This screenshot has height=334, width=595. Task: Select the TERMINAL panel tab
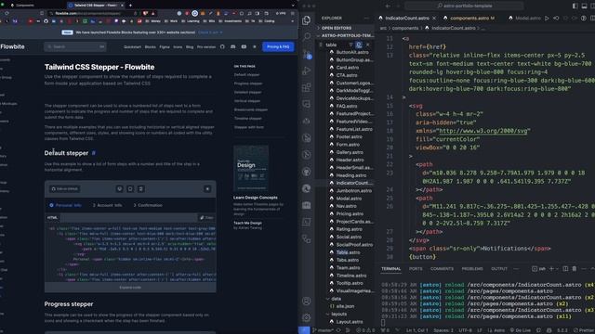coord(390,268)
